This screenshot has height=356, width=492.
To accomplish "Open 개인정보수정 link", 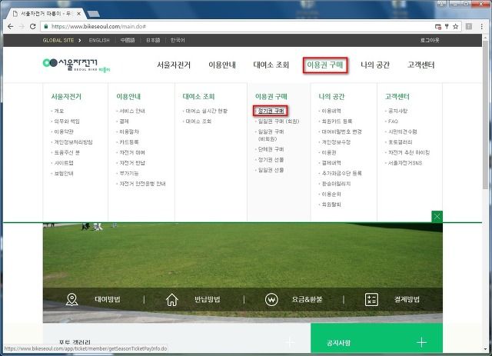I will tap(336, 142).
